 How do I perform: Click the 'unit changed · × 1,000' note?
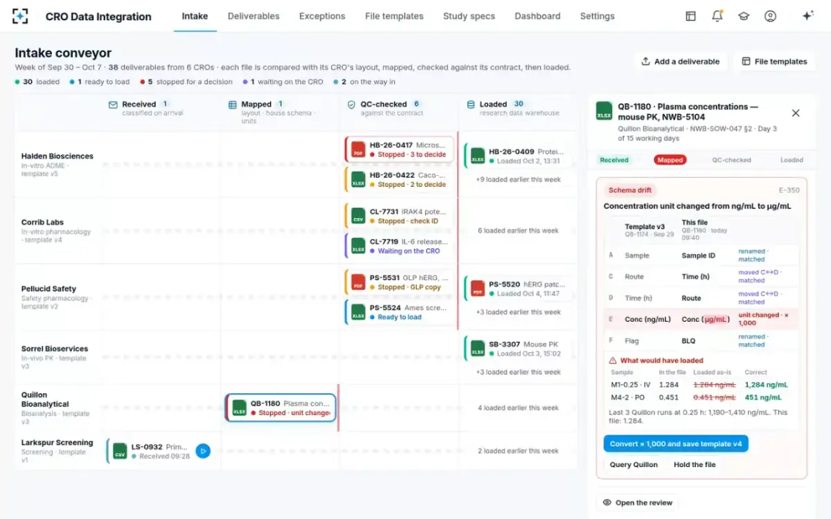tap(764, 319)
